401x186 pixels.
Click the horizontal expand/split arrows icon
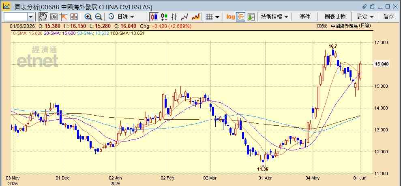click(74, 17)
